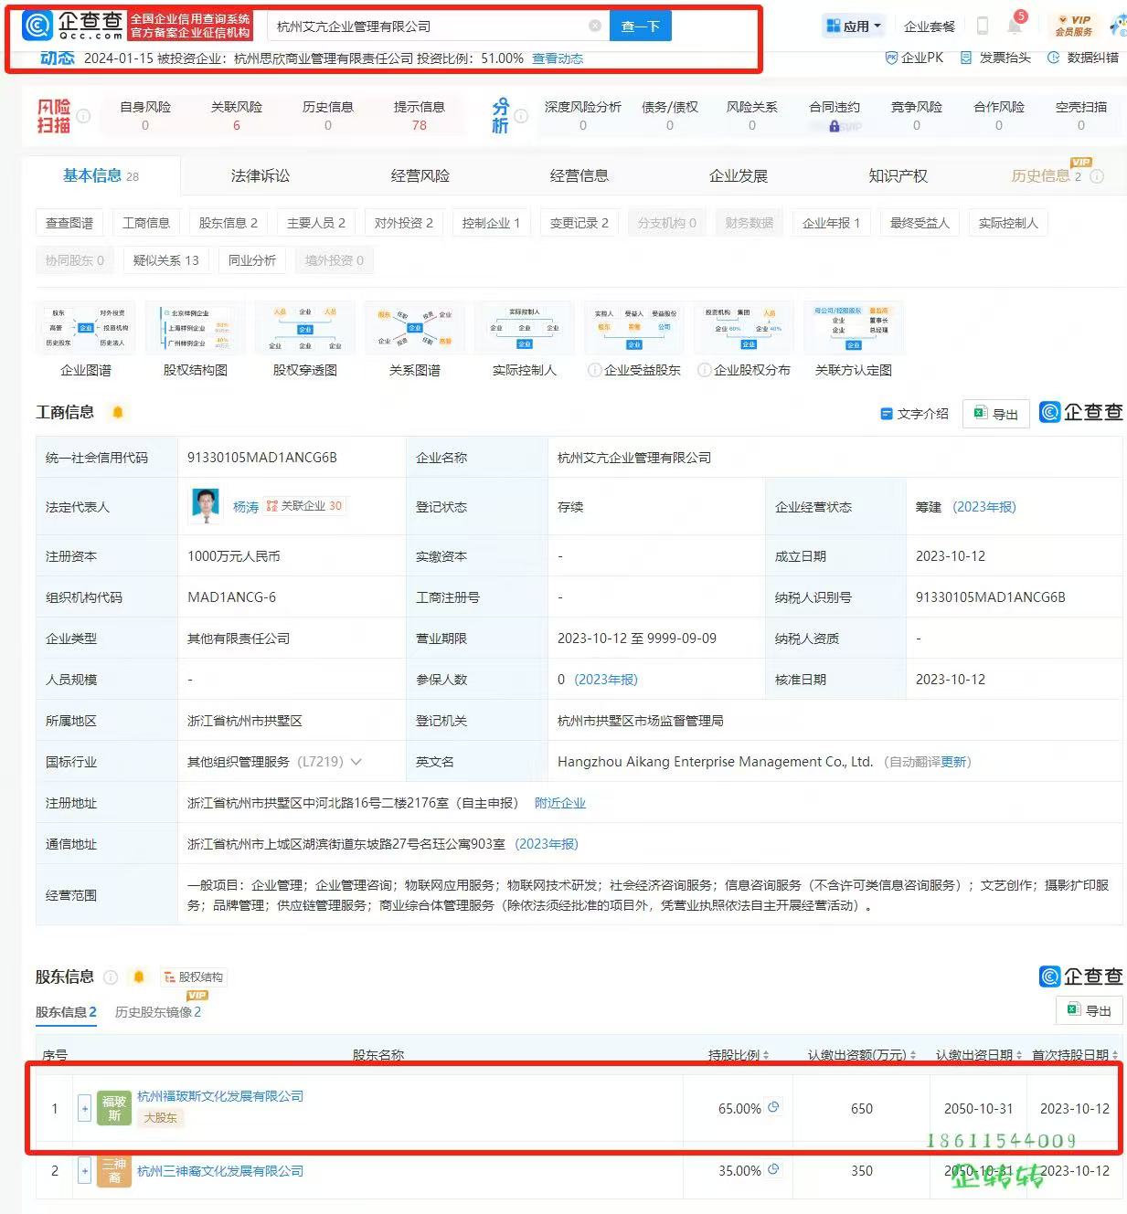The height and width of the screenshot is (1214, 1127).
Task: Click the 三神裔 shareholder logo
Action: click(x=114, y=1170)
